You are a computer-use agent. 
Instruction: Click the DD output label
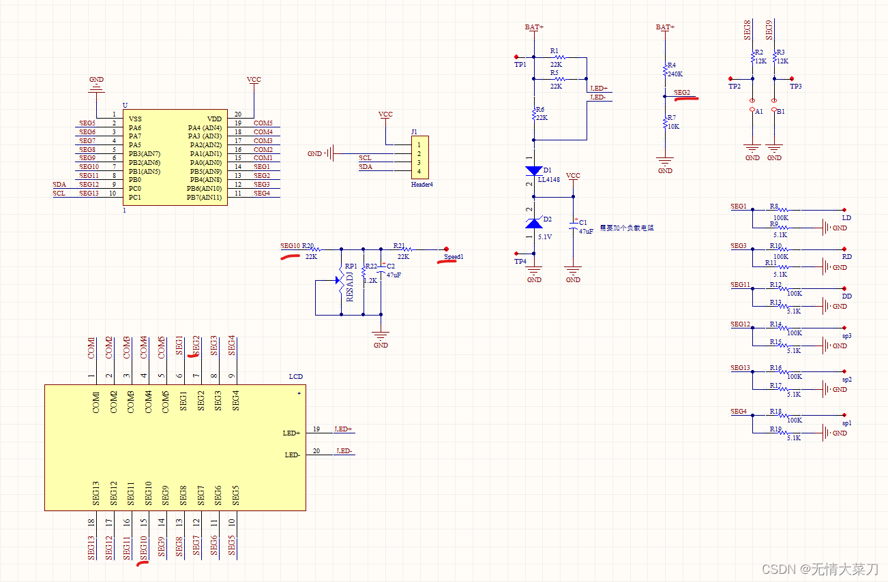tap(846, 296)
